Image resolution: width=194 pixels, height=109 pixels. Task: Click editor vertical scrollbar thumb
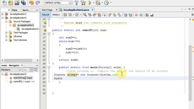[190, 73]
